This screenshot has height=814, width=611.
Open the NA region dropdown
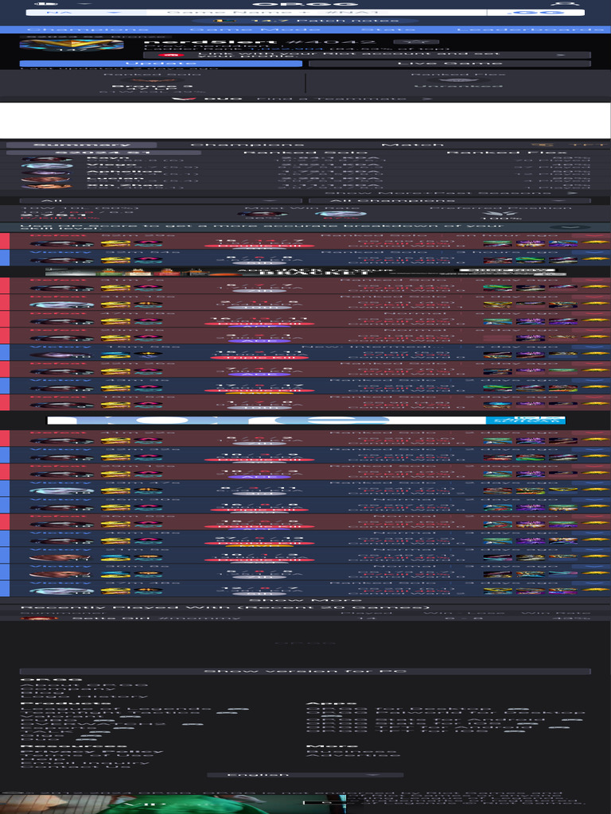point(82,12)
